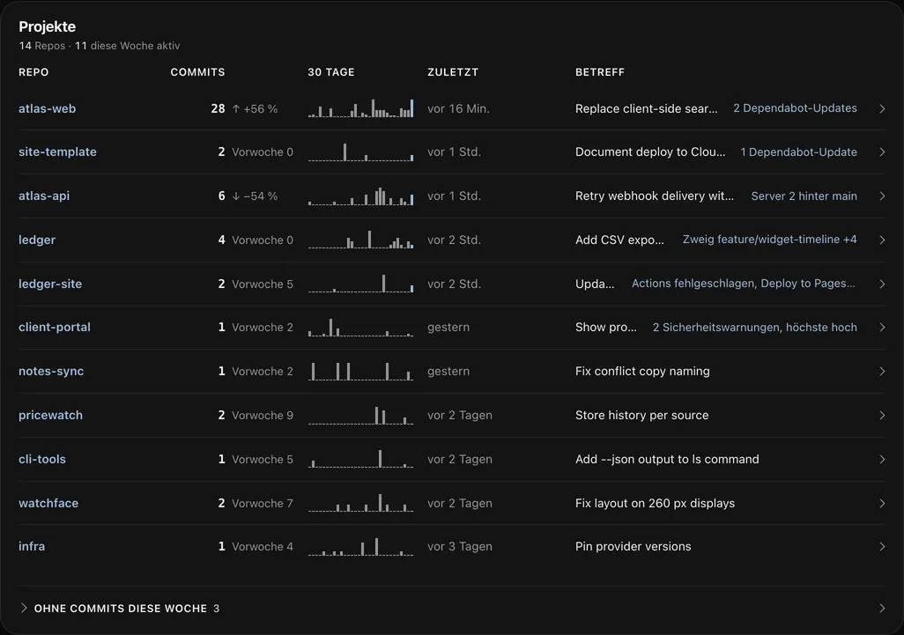Image resolution: width=904 pixels, height=635 pixels.
Task: Open the ledger-site repo link
Action: pos(50,284)
